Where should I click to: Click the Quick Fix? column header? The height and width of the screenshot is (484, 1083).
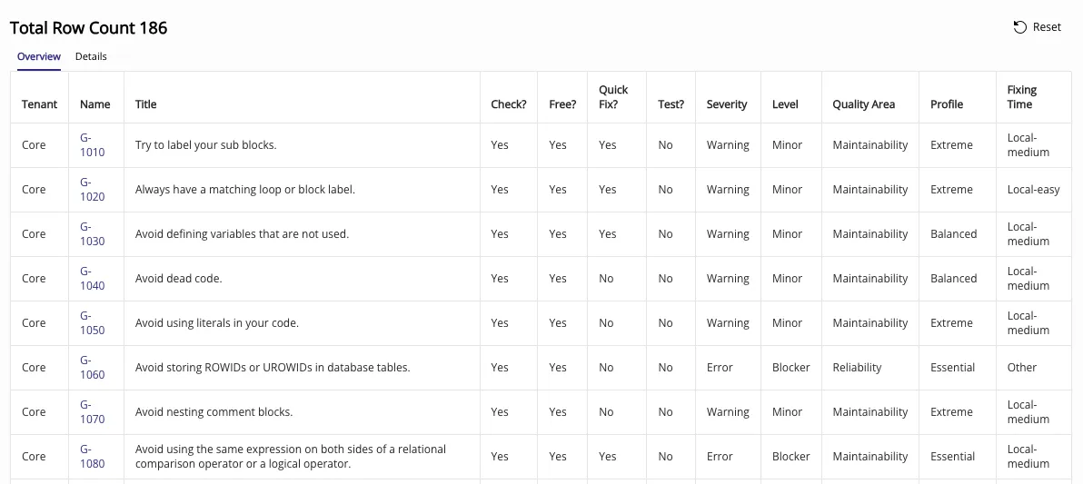point(613,97)
